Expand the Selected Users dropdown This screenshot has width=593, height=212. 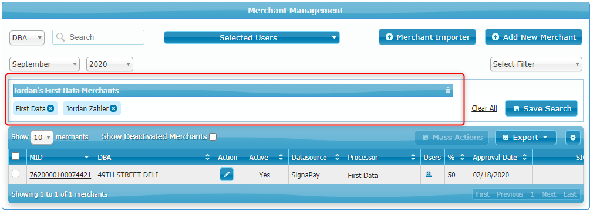pos(251,37)
